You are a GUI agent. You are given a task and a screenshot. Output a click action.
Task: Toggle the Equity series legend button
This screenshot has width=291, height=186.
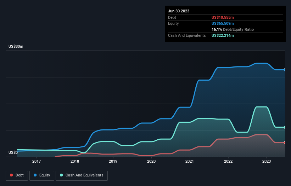coord(42,175)
